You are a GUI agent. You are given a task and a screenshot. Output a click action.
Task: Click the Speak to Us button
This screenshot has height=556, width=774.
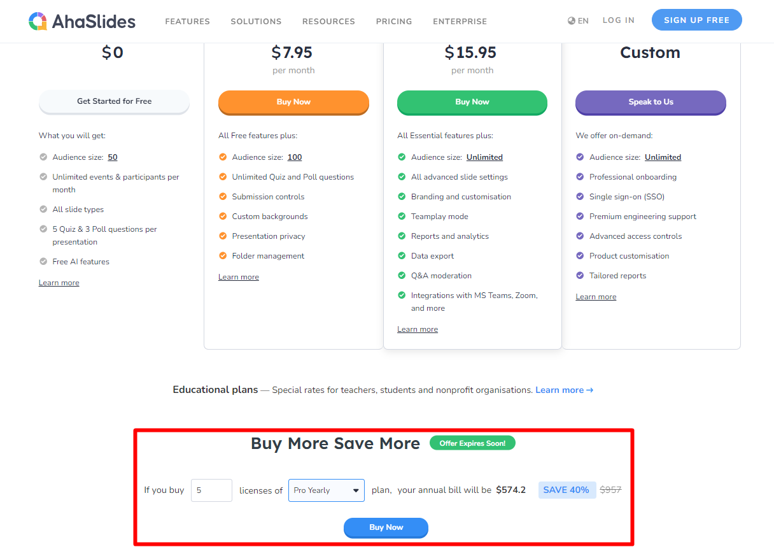(651, 102)
